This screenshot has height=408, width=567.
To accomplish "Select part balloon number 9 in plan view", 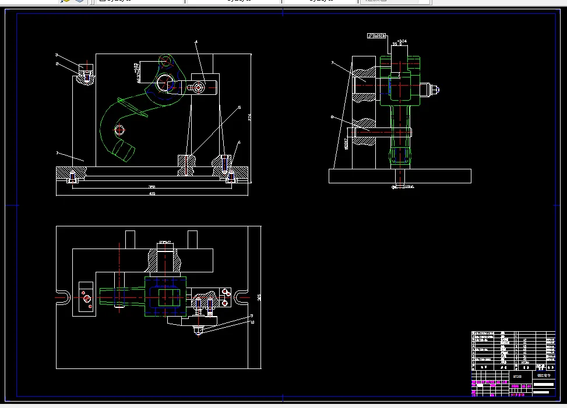I will click(x=252, y=316).
